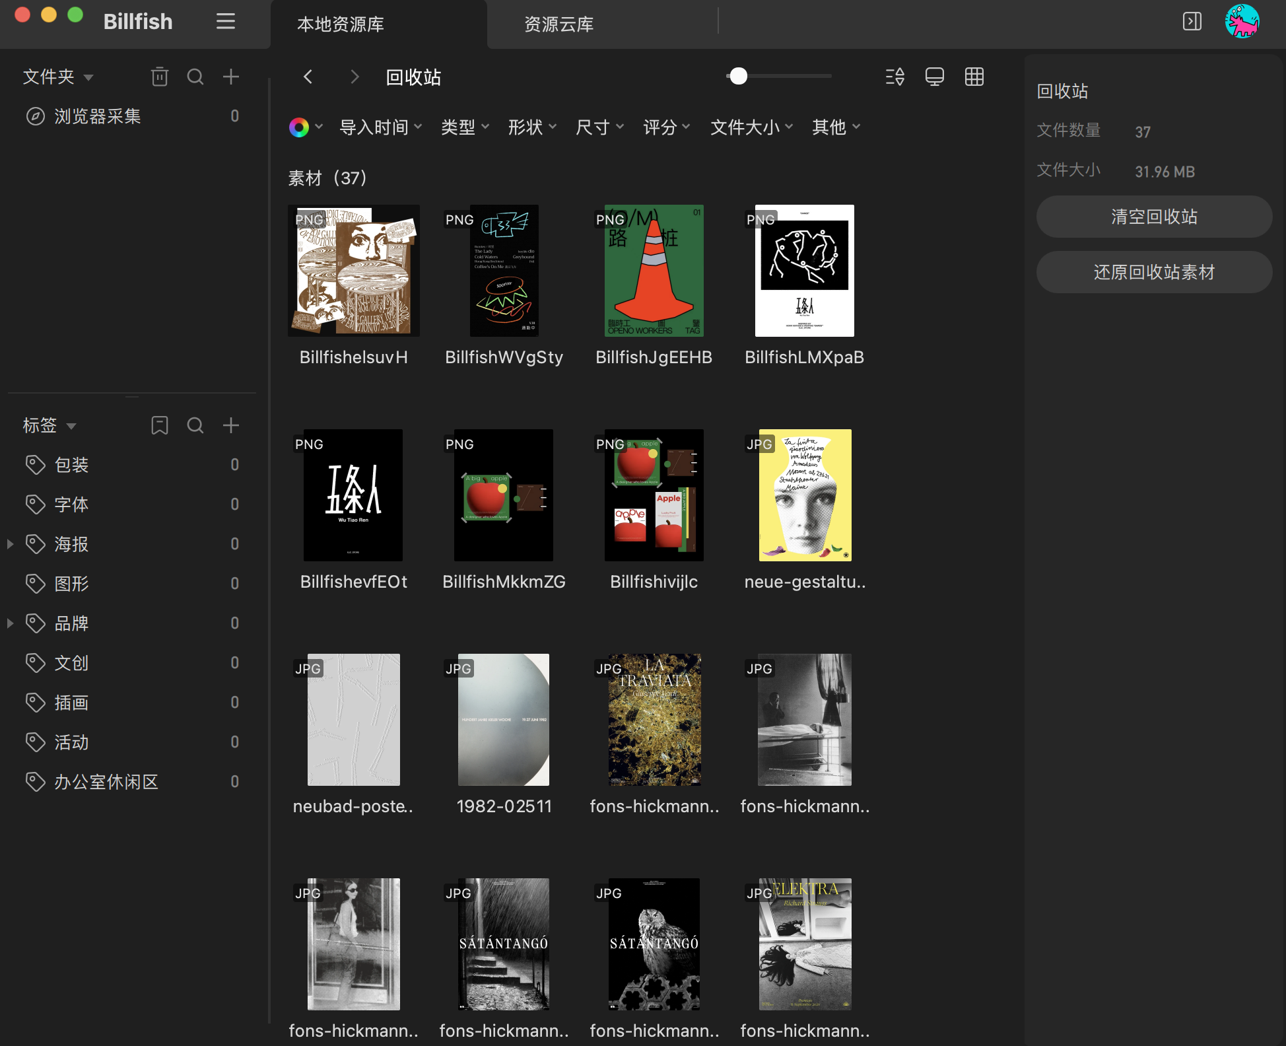Click the 素材 (37) section heading

(327, 178)
